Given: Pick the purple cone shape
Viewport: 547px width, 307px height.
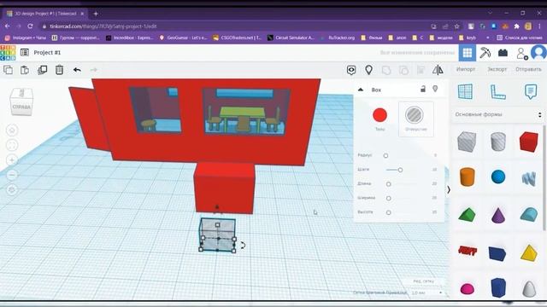Looking at the screenshot, I should (x=498, y=215).
